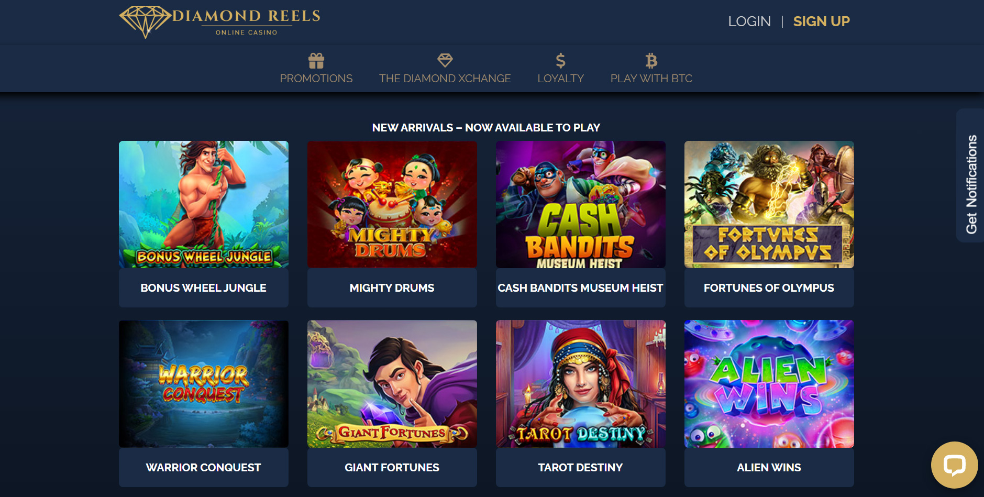Image resolution: width=984 pixels, height=497 pixels.
Task: Open the live chat bubble icon
Action: pos(954,465)
